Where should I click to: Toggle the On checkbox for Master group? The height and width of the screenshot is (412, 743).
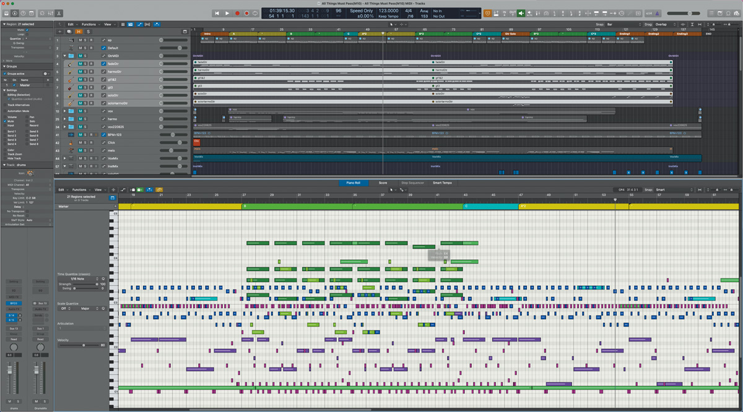pos(14,85)
